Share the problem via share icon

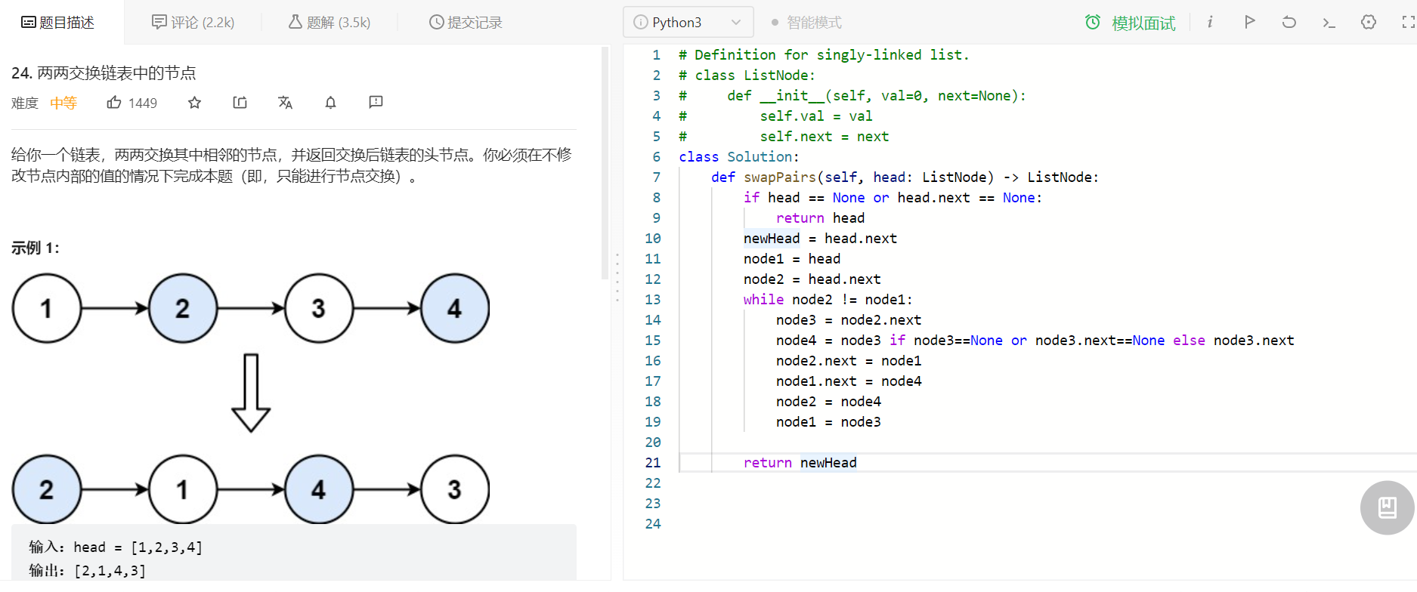tap(240, 102)
